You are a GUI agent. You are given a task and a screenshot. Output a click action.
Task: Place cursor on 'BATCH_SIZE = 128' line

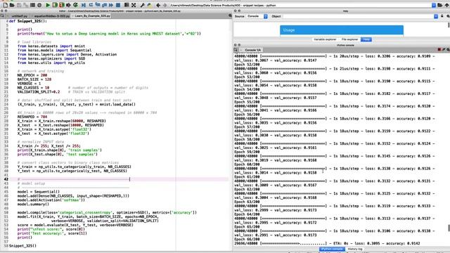pos(34,79)
